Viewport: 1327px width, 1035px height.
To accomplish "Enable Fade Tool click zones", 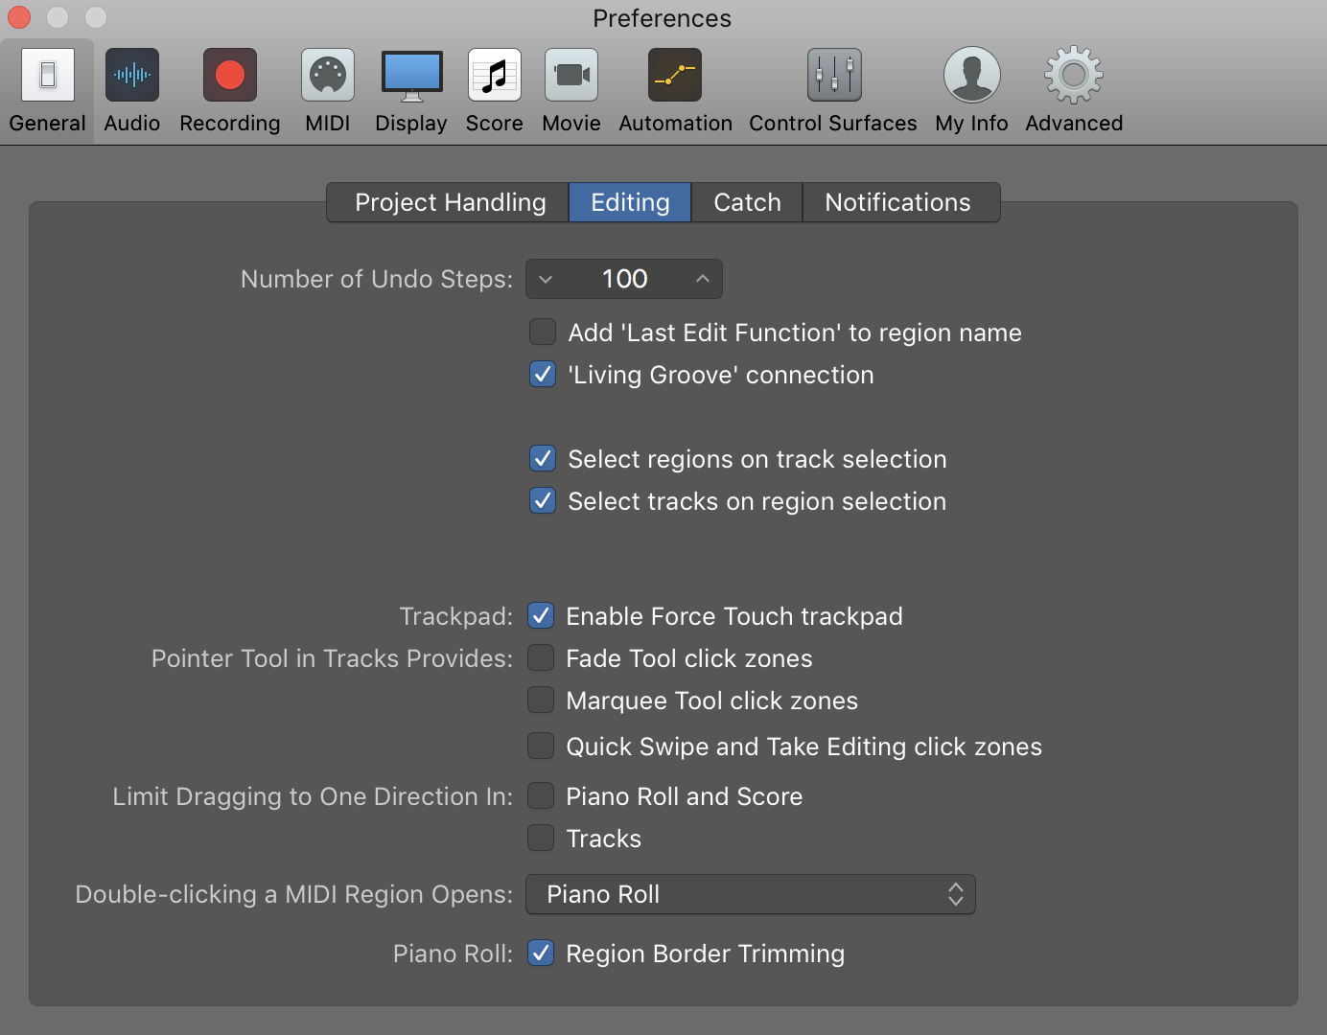I will [541, 657].
